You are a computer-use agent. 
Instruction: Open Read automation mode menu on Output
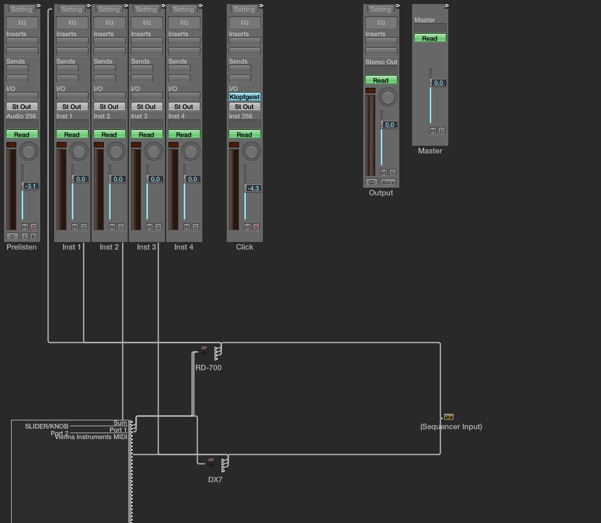(381, 80)
